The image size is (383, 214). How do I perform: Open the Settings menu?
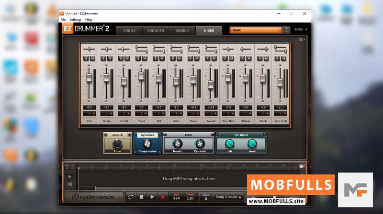click(x=75, y=20)
